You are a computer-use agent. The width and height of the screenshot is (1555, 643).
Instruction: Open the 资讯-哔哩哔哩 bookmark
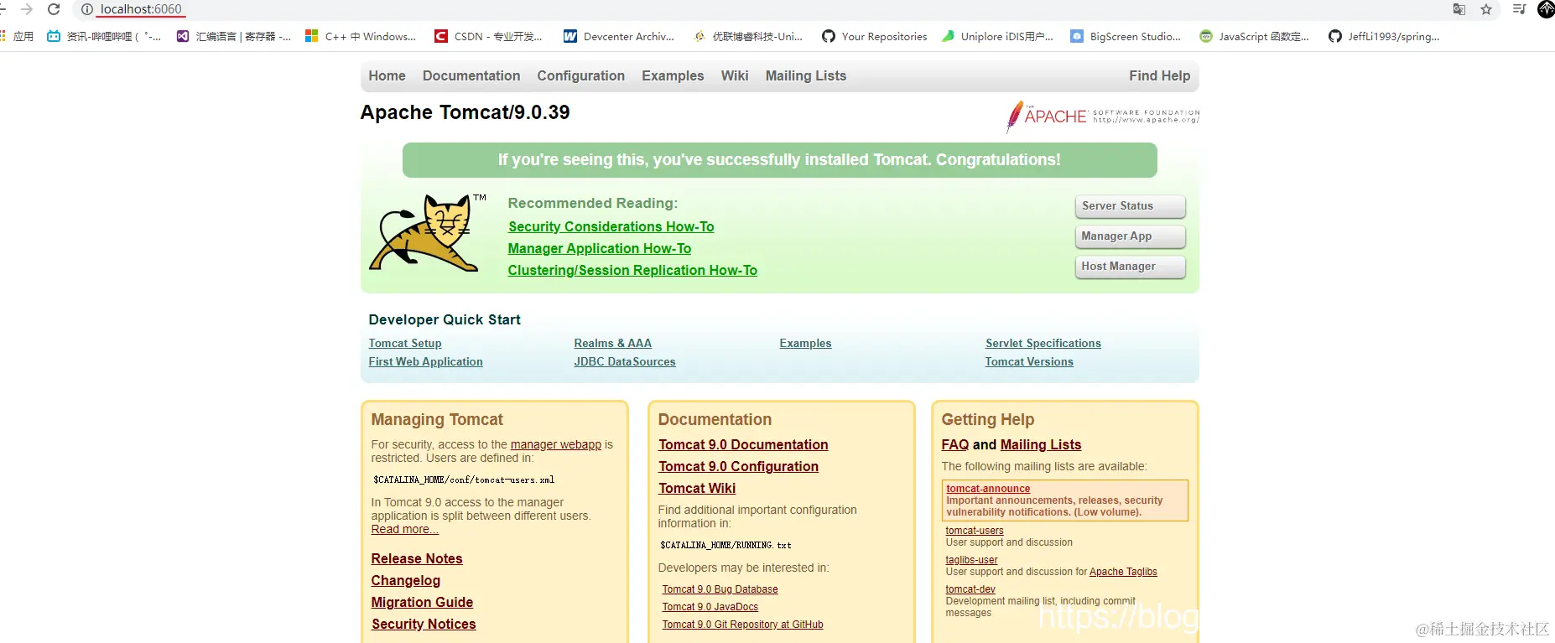(104, 36)
